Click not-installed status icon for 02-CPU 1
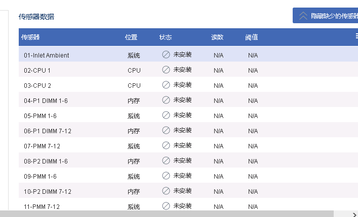Screen dimensions: 358x217 [x=166, y=70]
